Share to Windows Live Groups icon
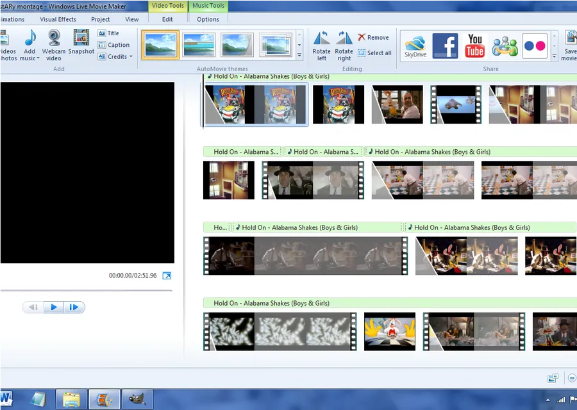Image resolution: width=577 pixels, height=410 pixels. click(505, 46)
